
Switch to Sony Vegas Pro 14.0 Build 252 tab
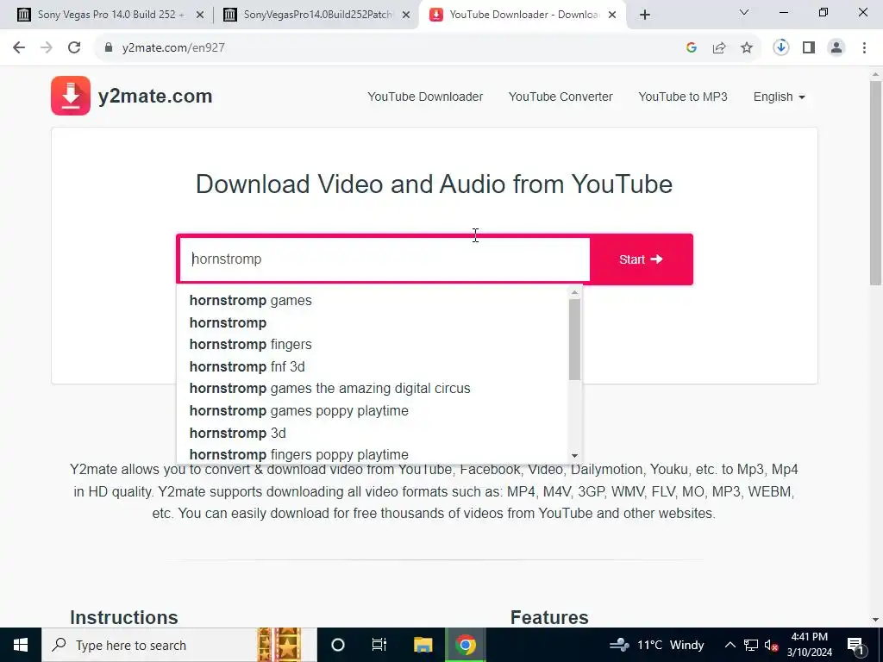point(111,15)
